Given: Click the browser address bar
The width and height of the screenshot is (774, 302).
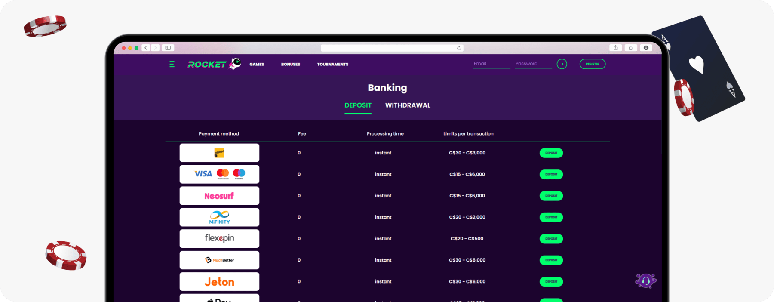Looking at the screenshot, I should coord(392,48).
